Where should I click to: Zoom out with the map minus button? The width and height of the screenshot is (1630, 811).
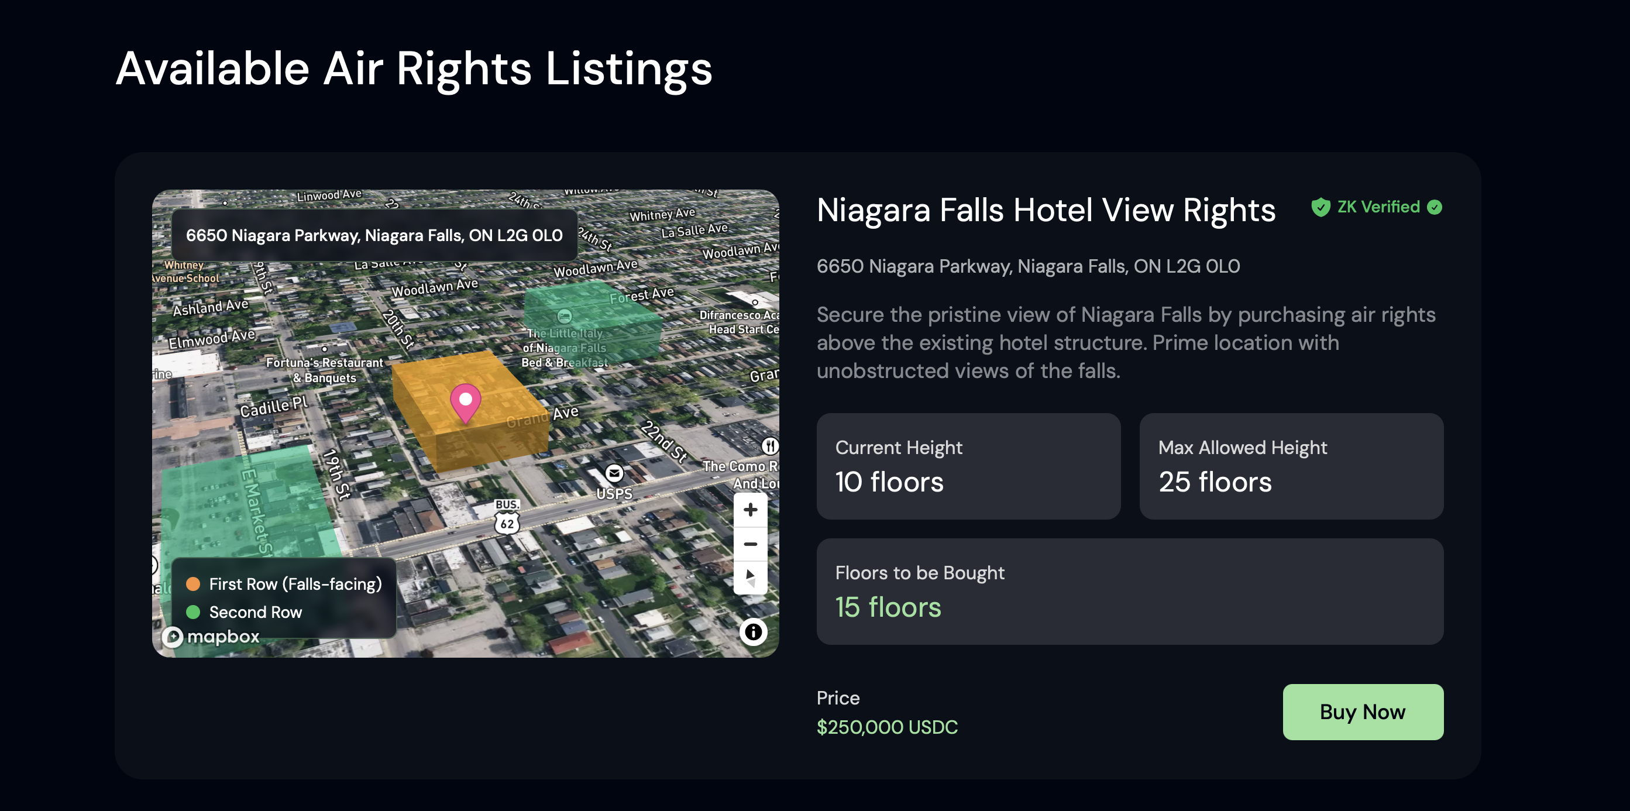(x=750, y=544)
